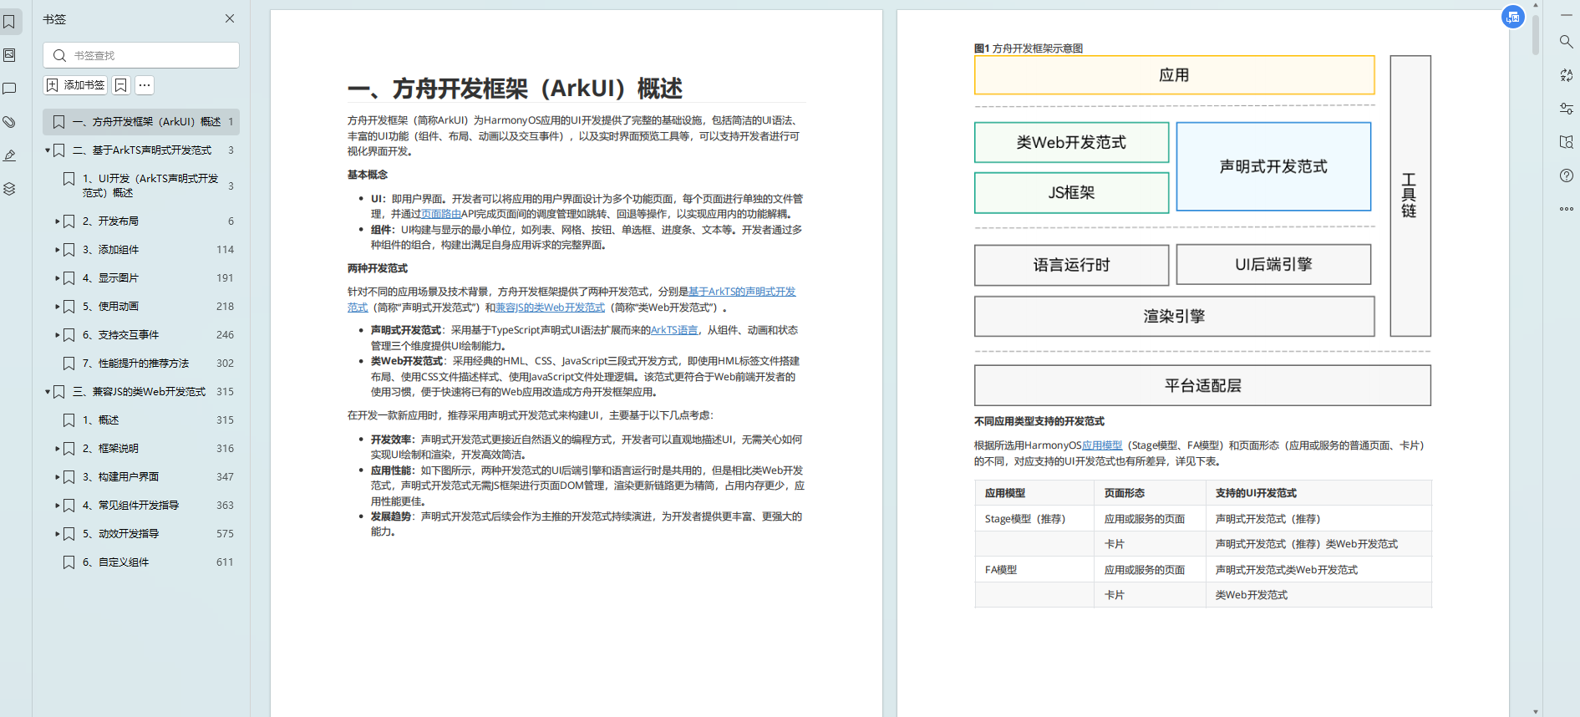Image resolution: width=1580 pixels, height=717 pixels.
Task: Click the 工具链 vertical box in diagram
Action: coord(1410,196)
